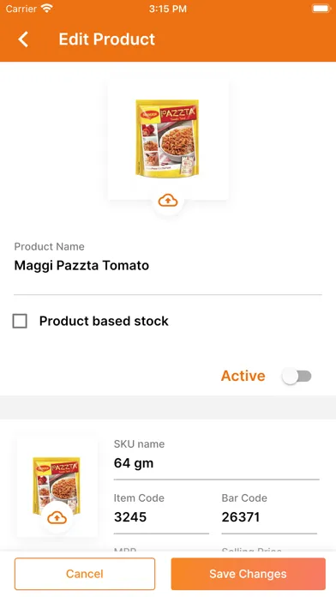Check the Product based stock checkbox
This screenshot has height=597, width=336.
point(20,321)
